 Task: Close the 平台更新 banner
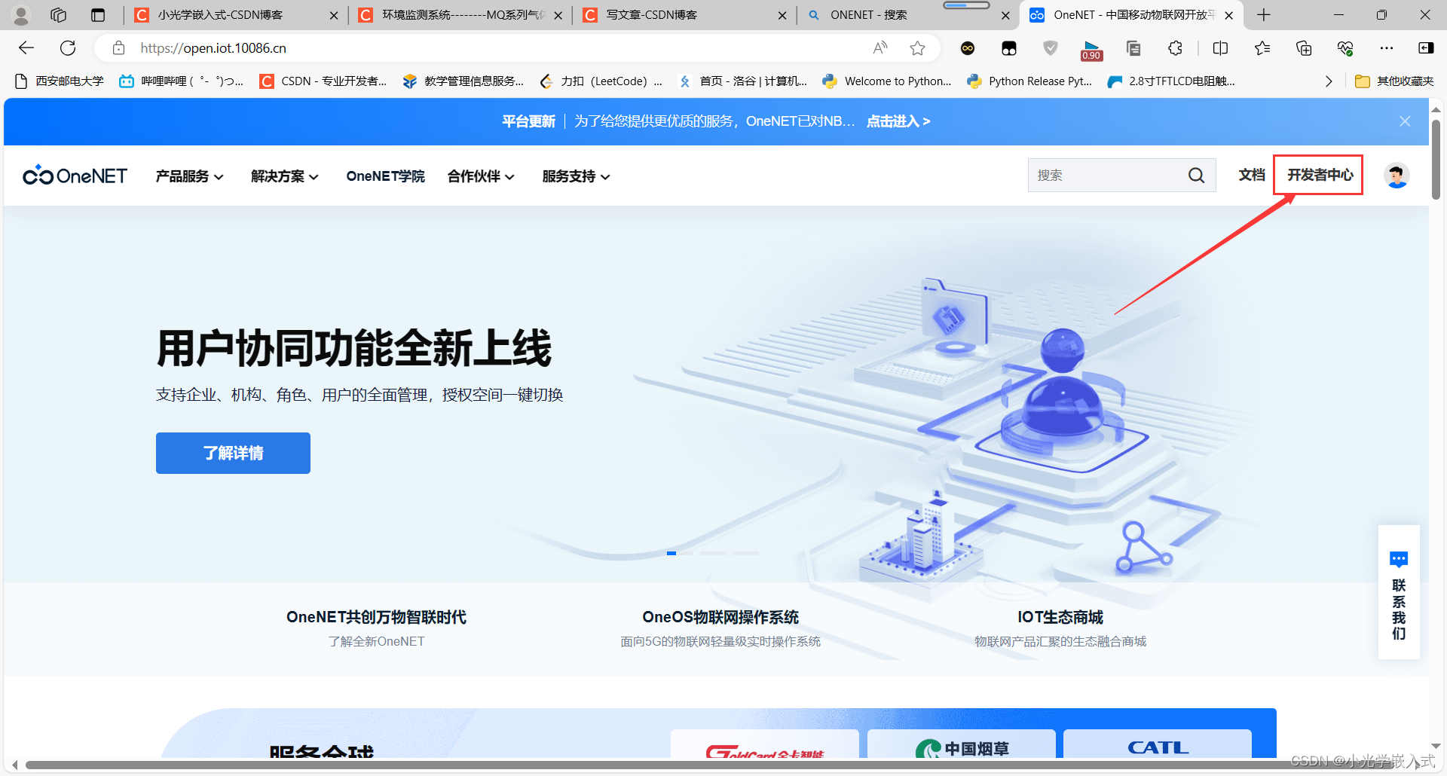click(1405, 121)
